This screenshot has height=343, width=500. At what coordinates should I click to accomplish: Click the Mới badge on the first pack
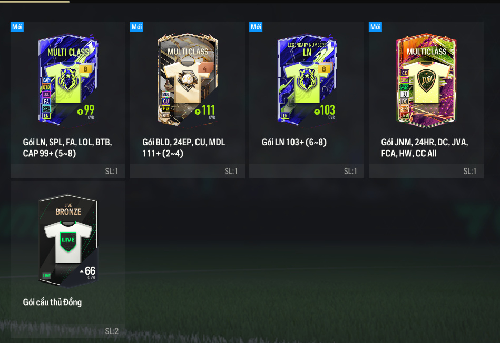tap(17, 27)
